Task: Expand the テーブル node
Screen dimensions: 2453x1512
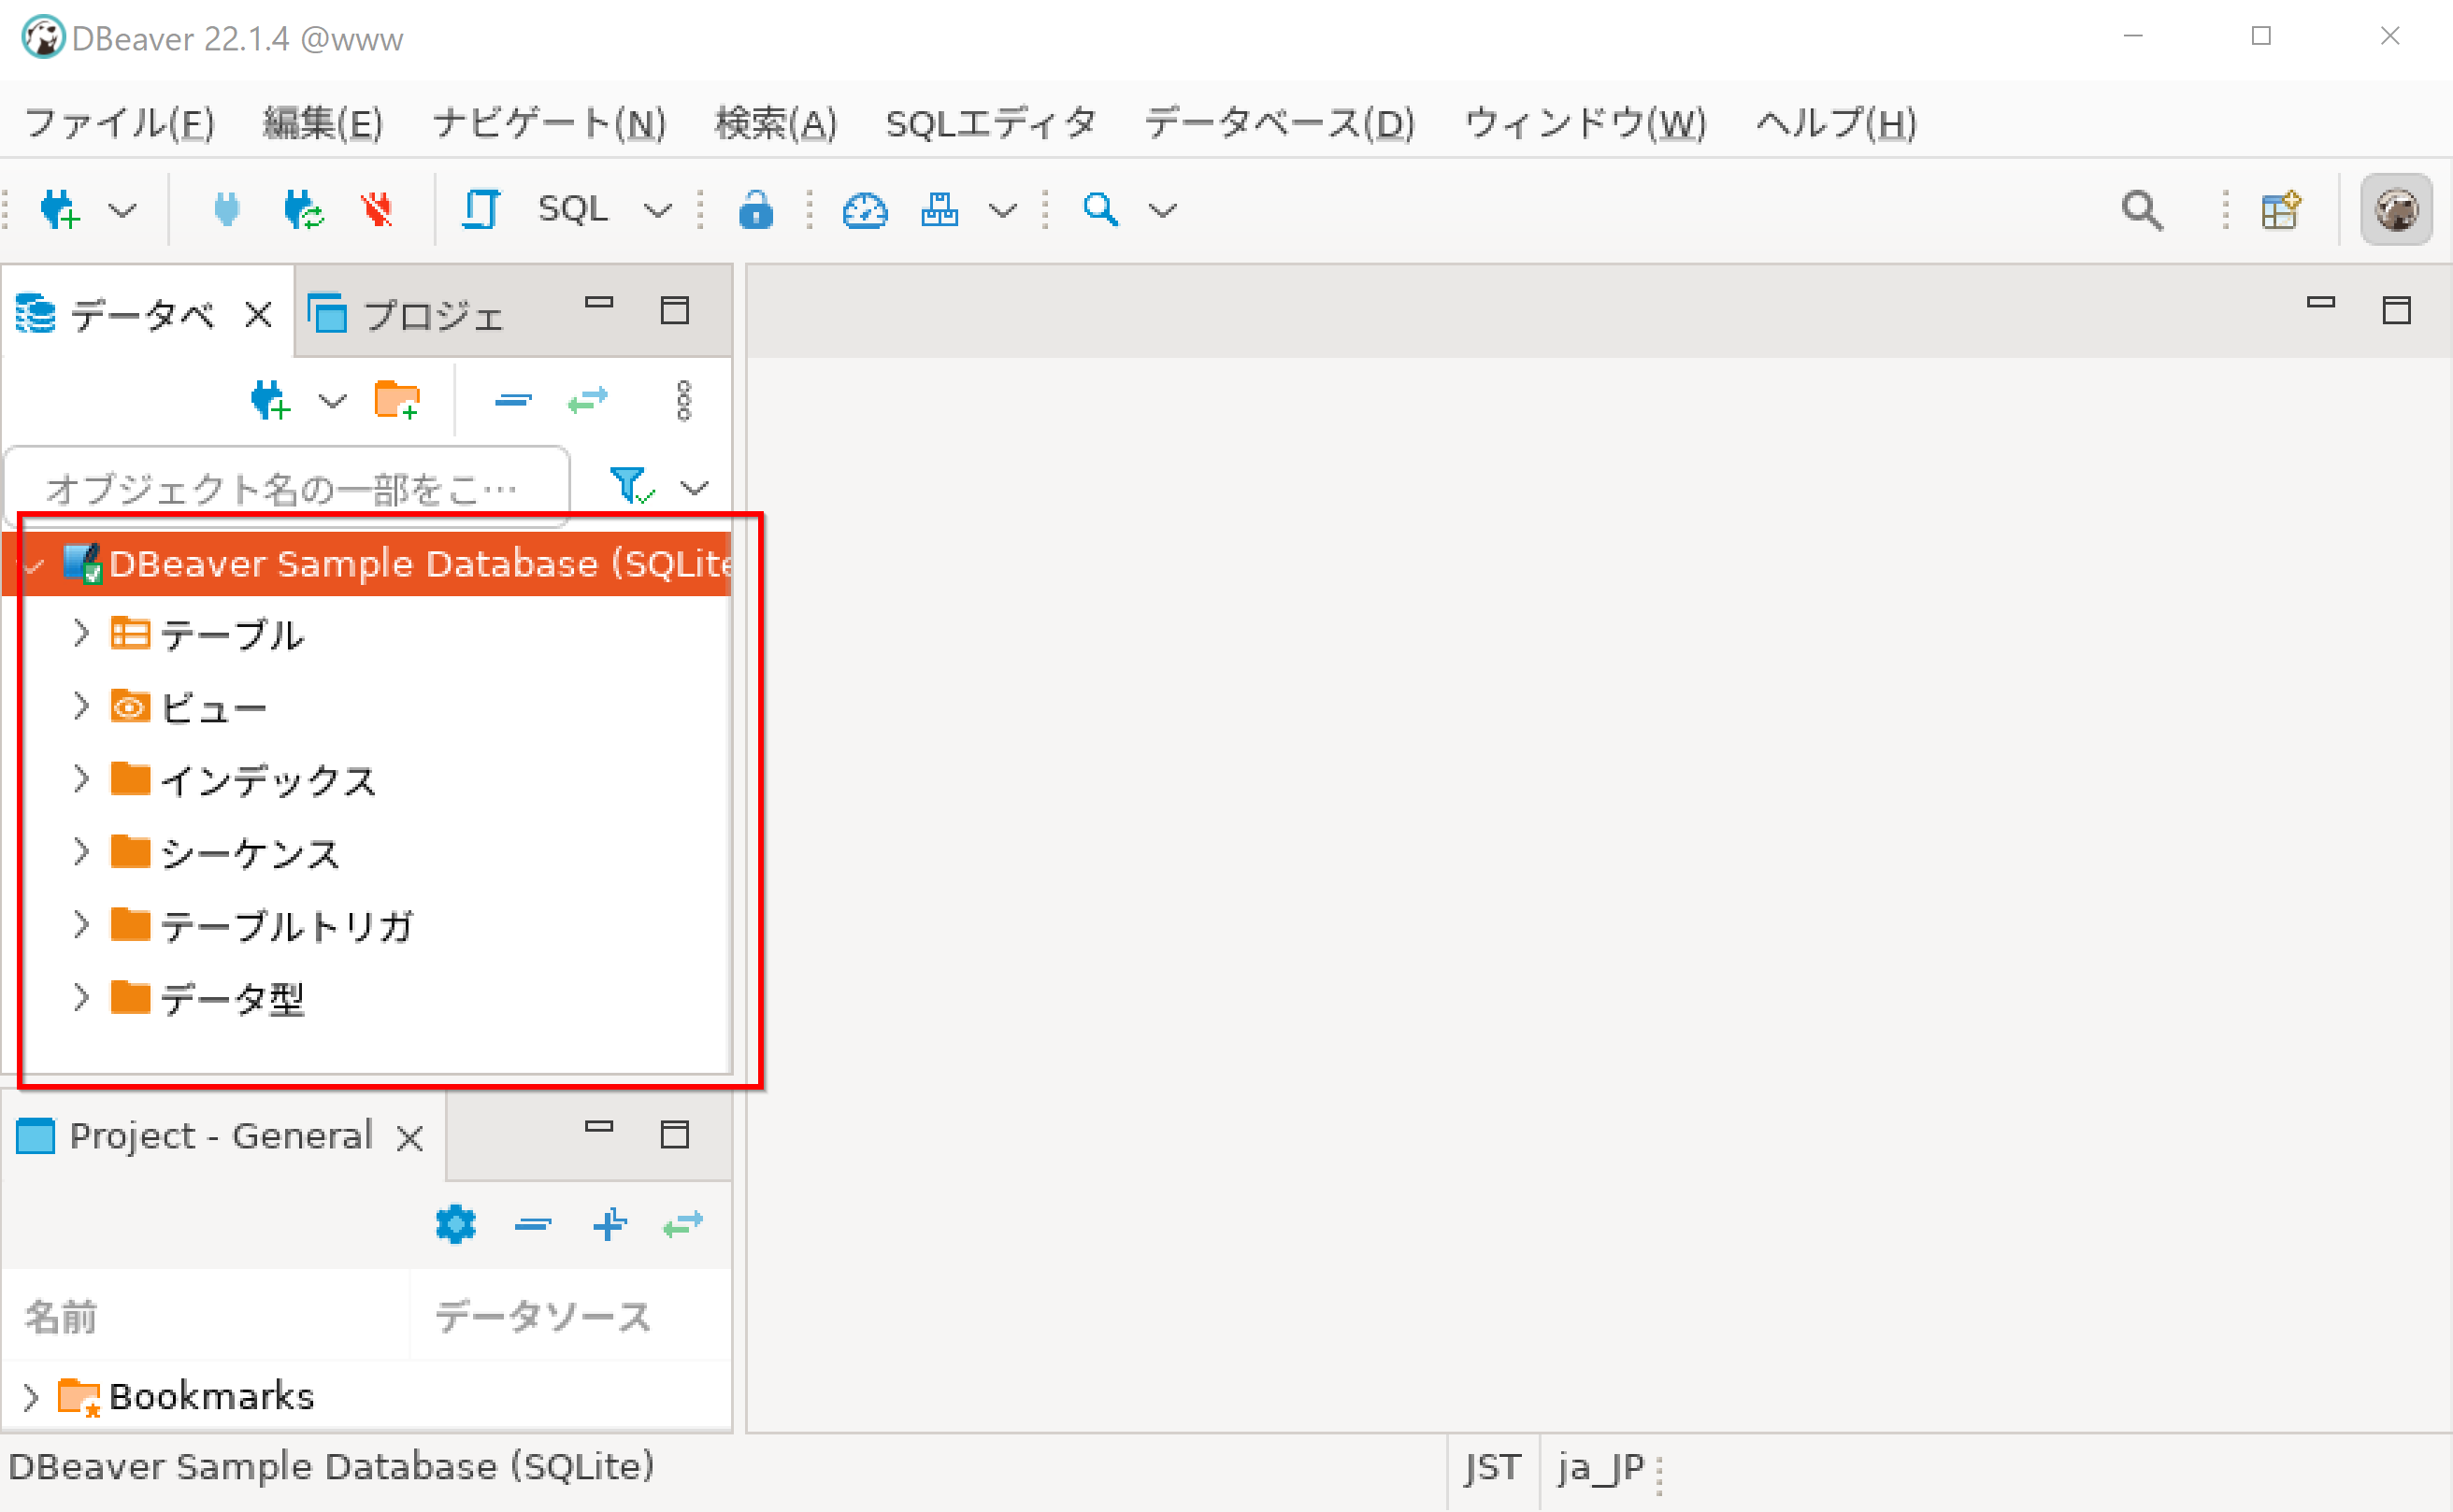Action: point(81,633)
